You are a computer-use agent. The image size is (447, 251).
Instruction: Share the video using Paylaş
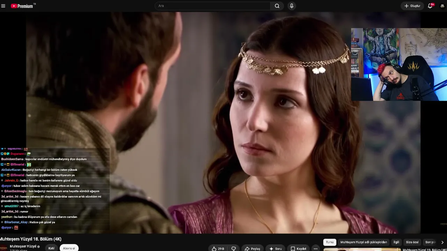[252, 249]
